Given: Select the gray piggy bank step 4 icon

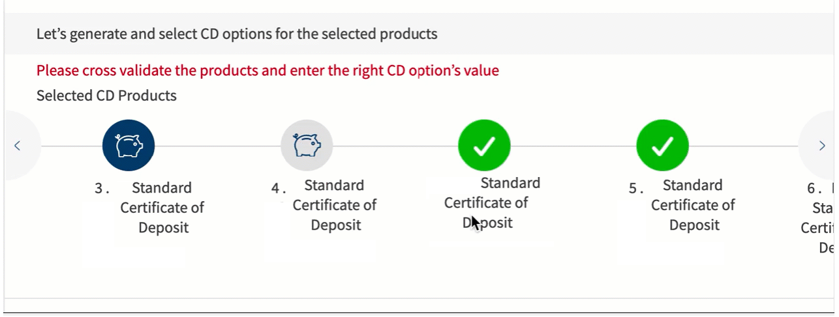Looking at the screenshot, I should [x=307, y=145].
